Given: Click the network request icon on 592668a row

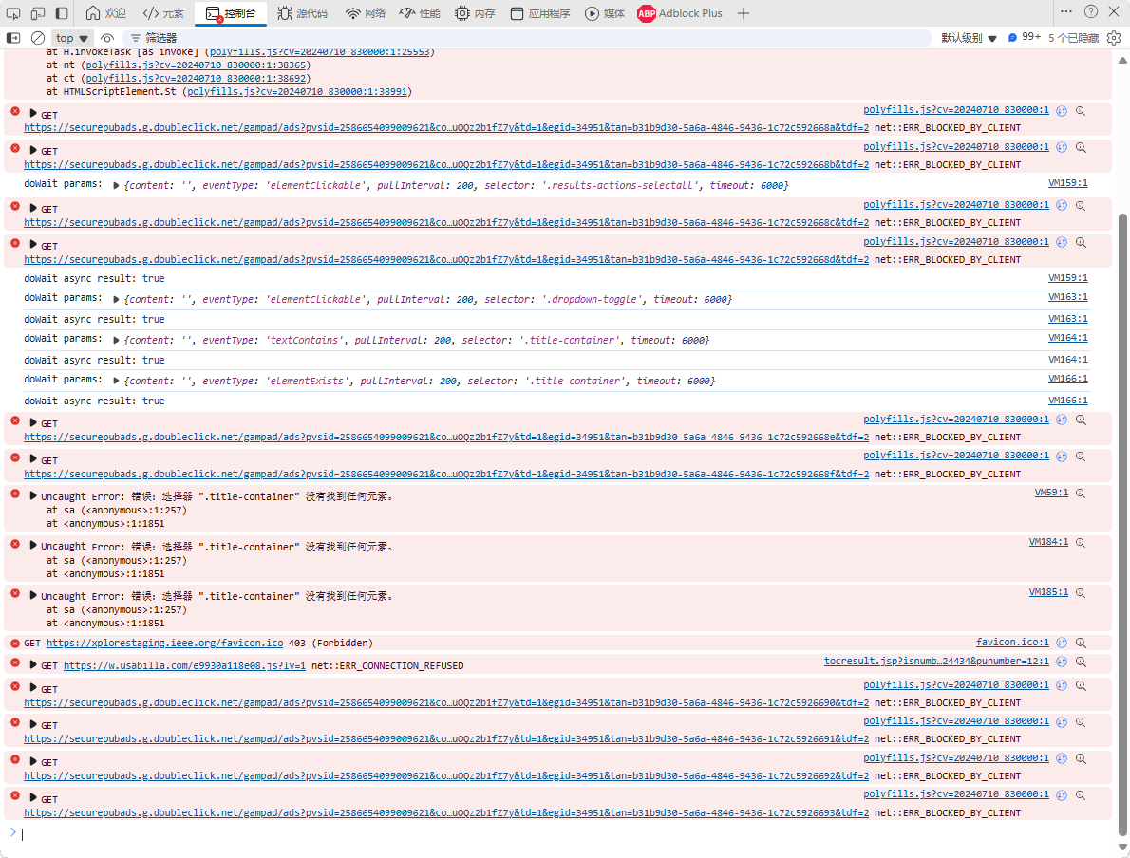Looking at the screenshot, I should pyautogui.click(x=1062, y=111).
